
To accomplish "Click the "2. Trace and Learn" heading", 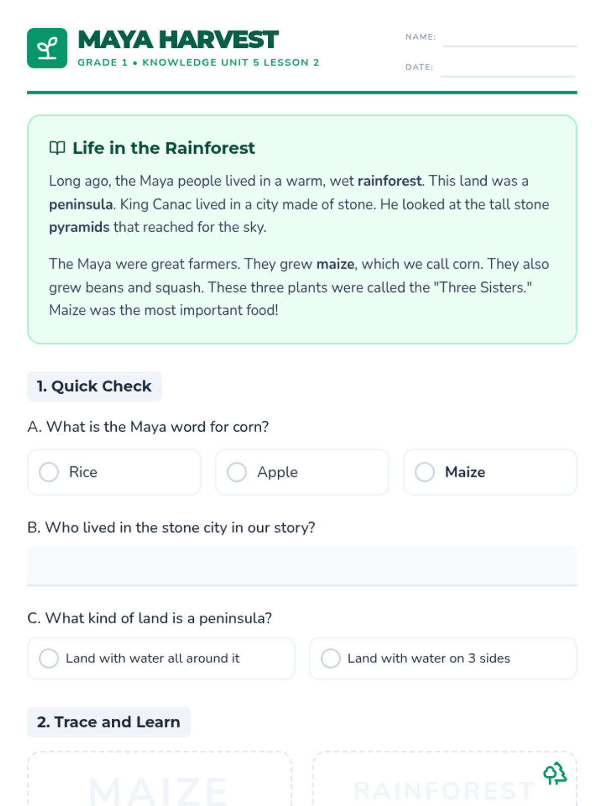I will [x=109, y=722].
